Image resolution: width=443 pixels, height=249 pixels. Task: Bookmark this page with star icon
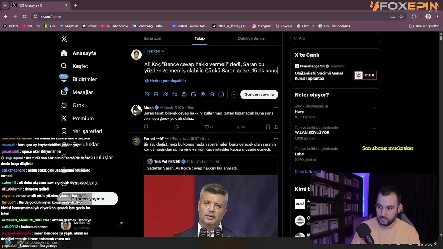click(x=401, y=16)
